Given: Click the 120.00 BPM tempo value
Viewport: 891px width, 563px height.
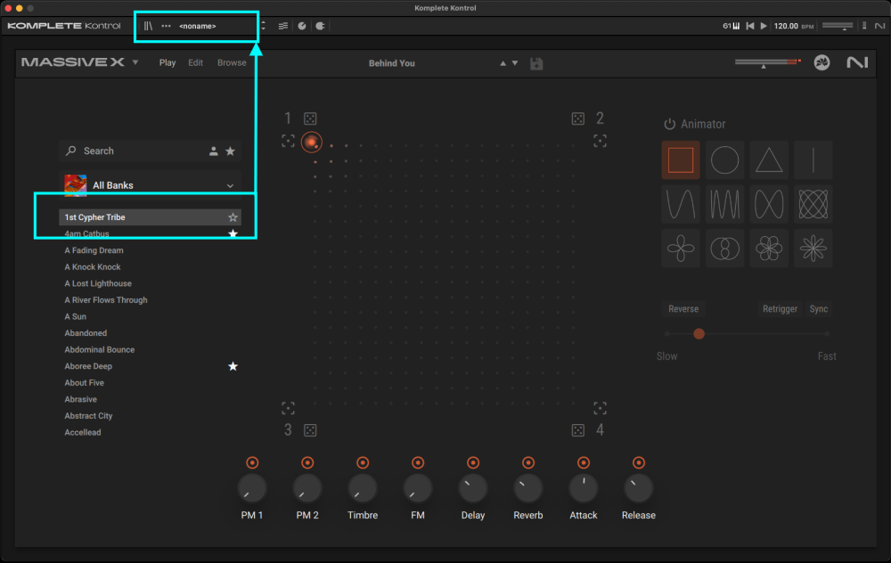Looking at the screenshot, I should pyautogui.click(x=786, y=26).
